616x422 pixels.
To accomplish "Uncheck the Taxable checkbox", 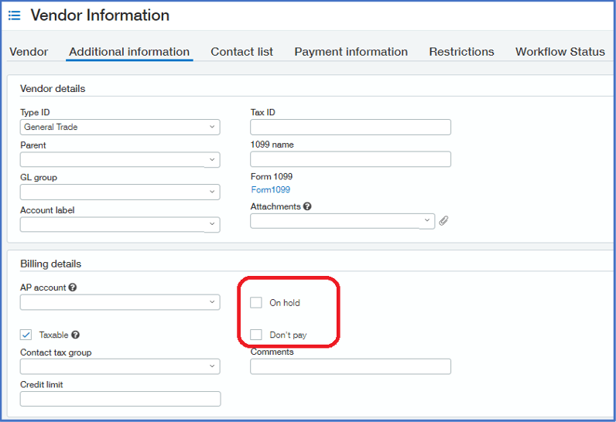I will [26, 335].
